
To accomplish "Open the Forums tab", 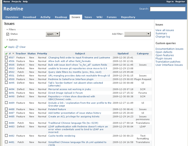I will tap(112, 17).
